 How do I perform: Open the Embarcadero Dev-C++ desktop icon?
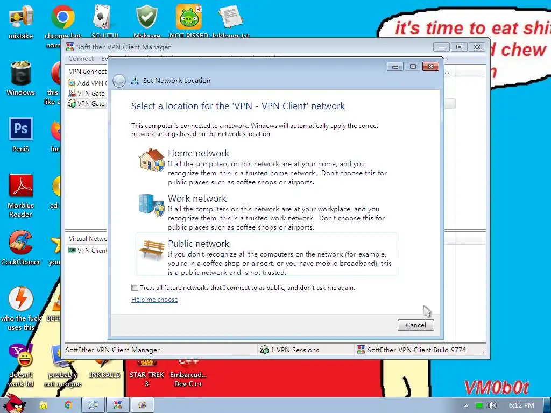click(189, 364)
